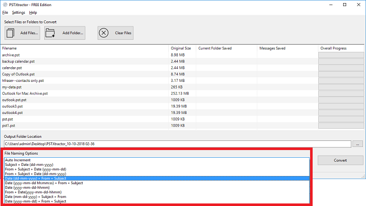
Task: Click the PSTXtractor app icon in title bar
Action: [5, 5]
